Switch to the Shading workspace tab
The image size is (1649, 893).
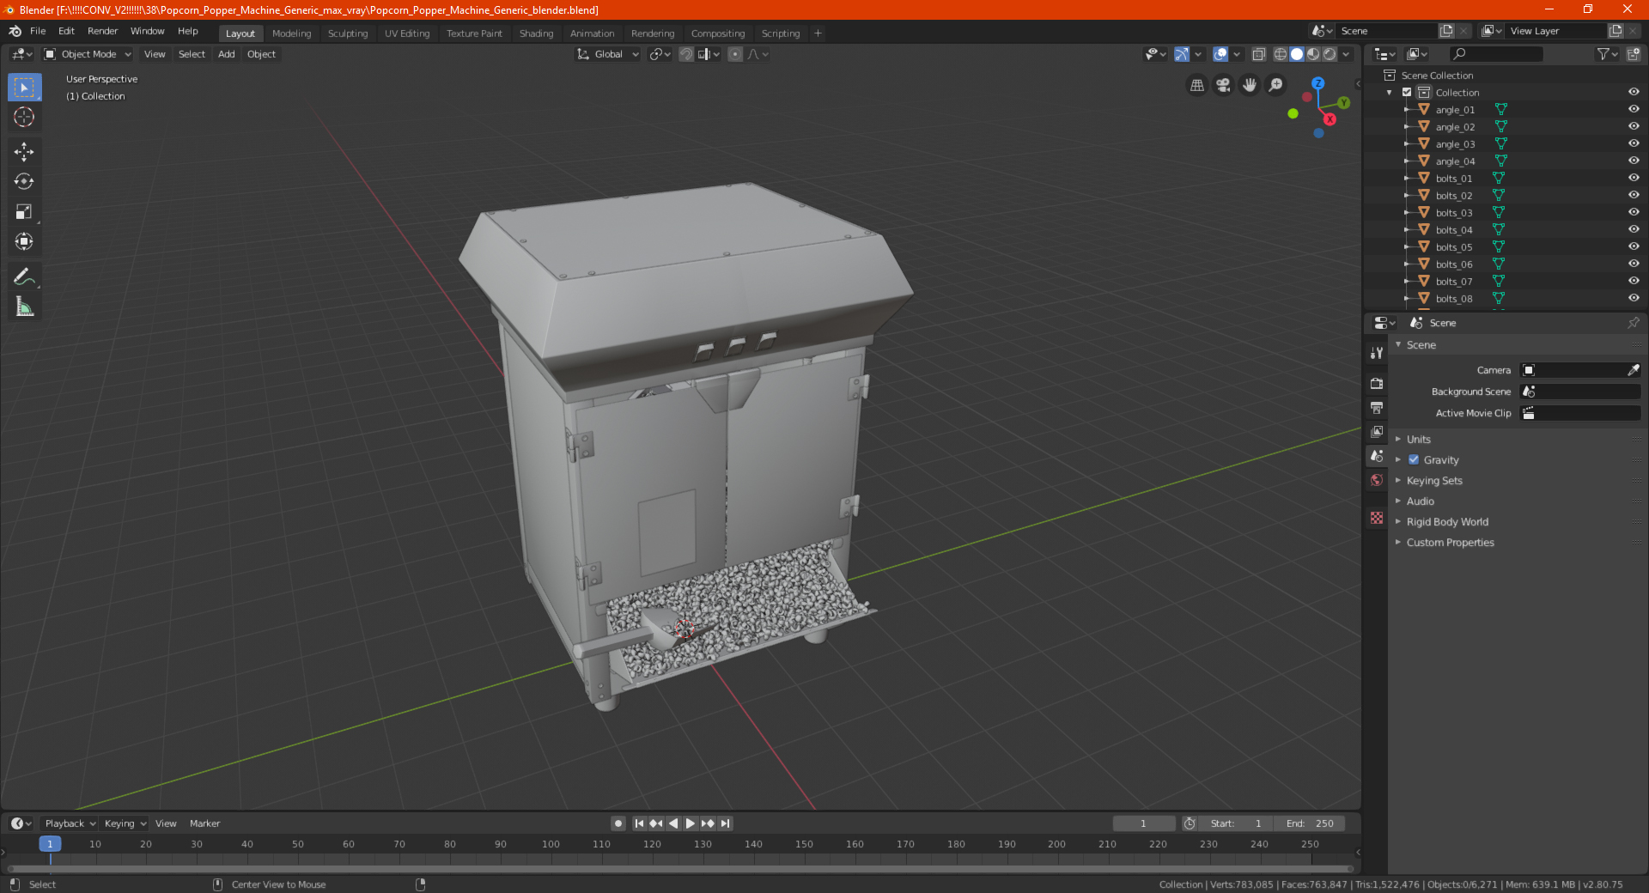pos(536,33)
